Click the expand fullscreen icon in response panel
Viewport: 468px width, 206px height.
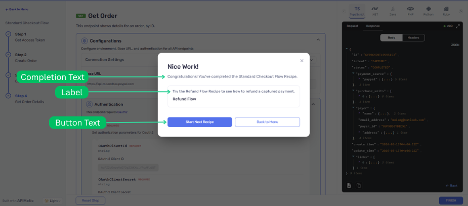coord(458,26)
